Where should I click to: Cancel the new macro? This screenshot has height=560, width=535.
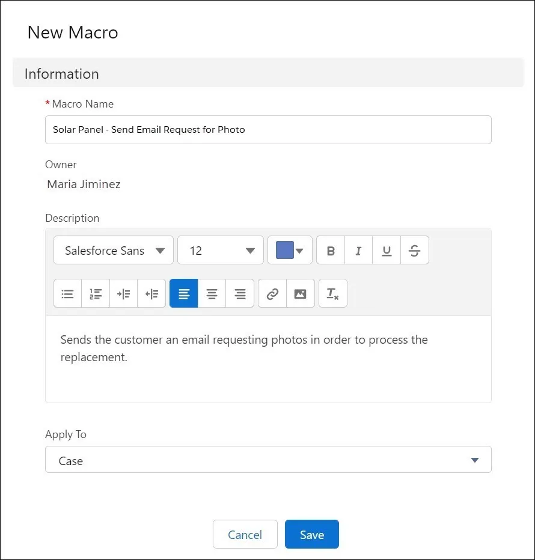coord(245,534)
